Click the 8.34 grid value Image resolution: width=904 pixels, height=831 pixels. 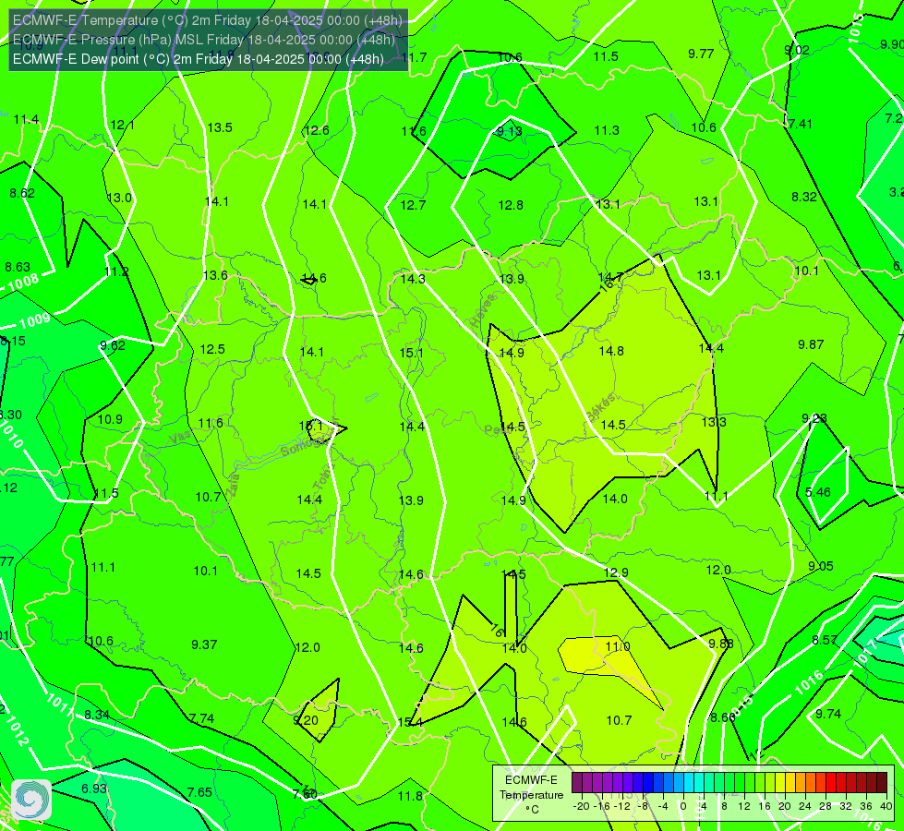click(x=97, y=715)
